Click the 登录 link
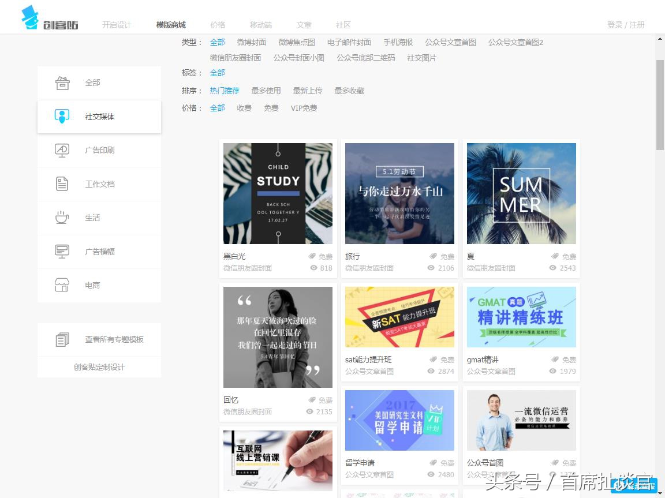 (x=614, y=25)
